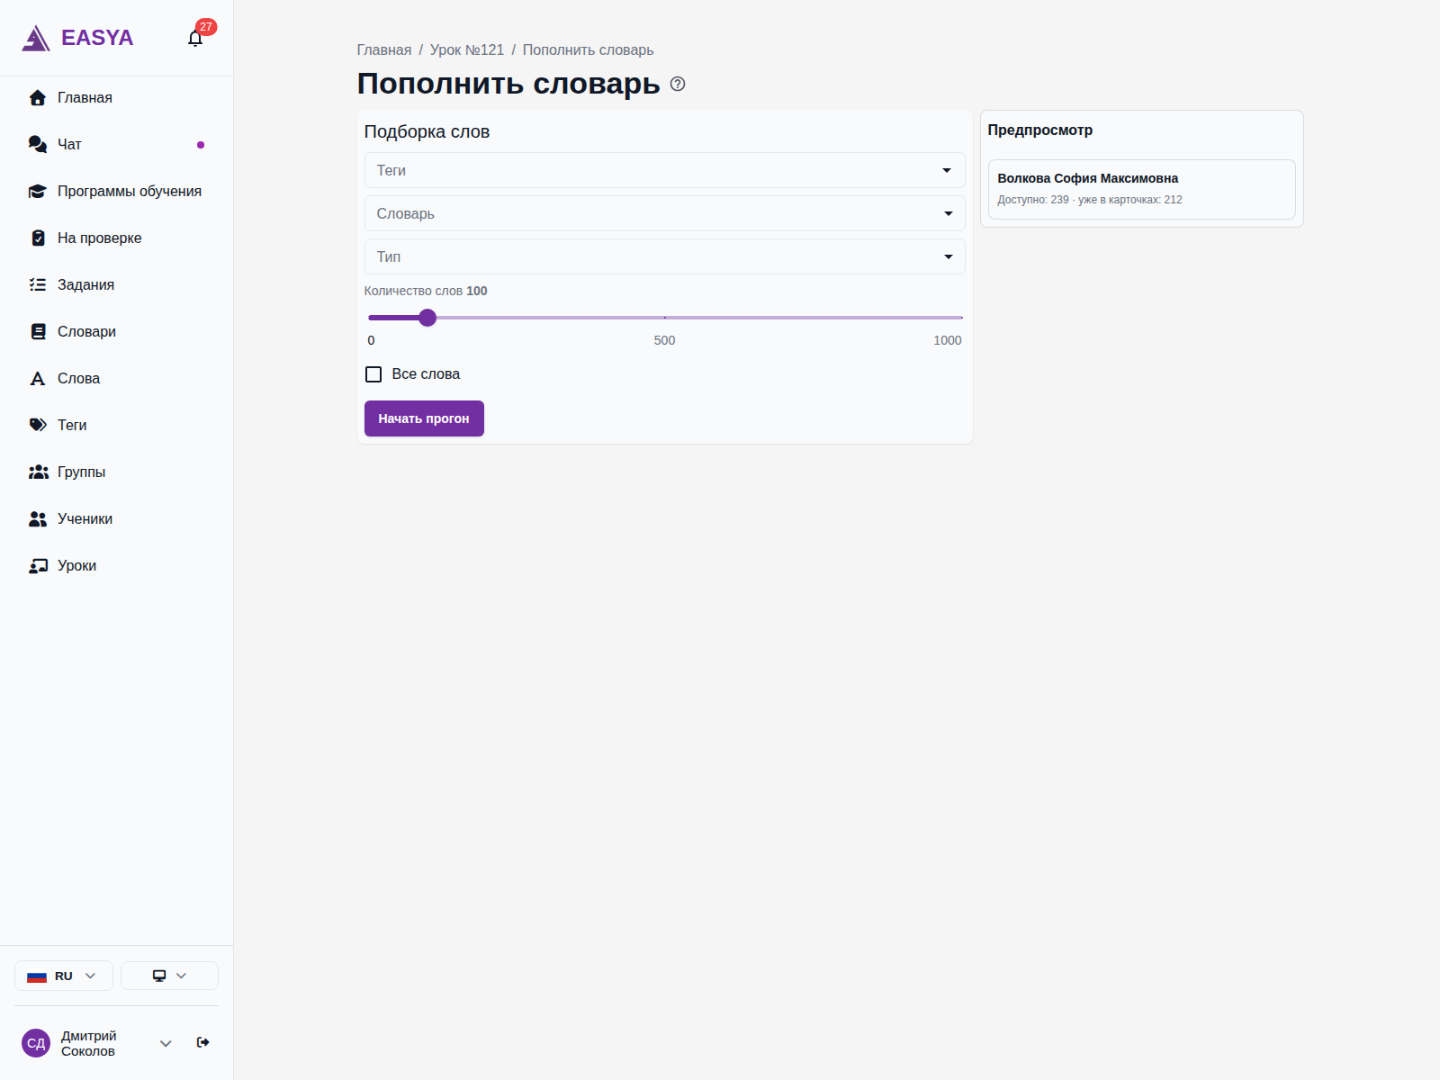Screen dimensions: 1440x1080
Task: Click the Предпросмотр heading
Action: pos(1040,130)
